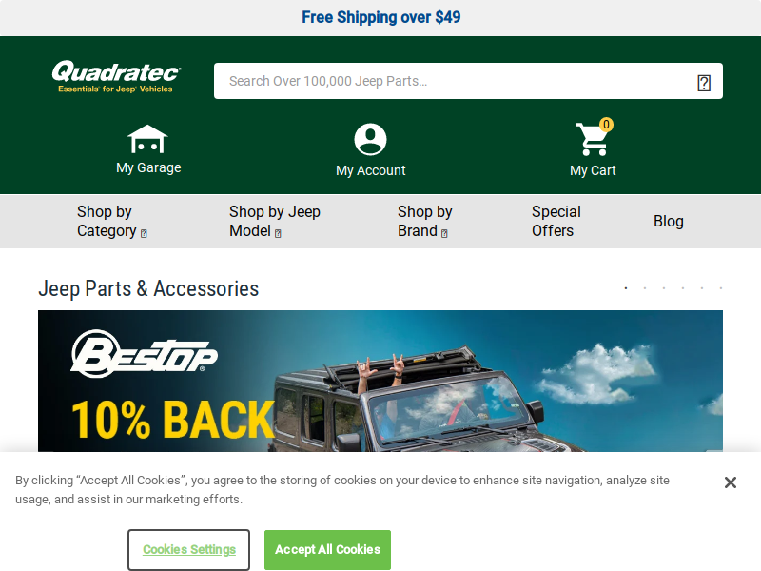The image size is (761, 571).
Task: Click the Accept All Cookies button
Action: (x=327, y=550)
